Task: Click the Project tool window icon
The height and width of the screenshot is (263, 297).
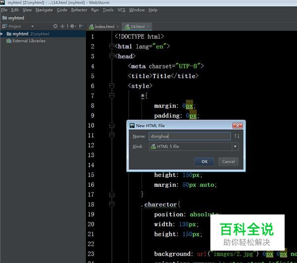Action: click(4, 26)
